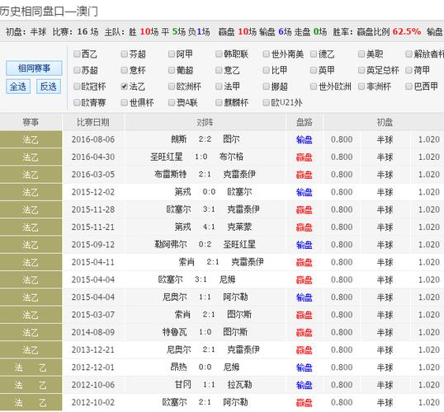Screen dimensions: 444x412
Task: Click 法乙 league cell in 2016-08-06 row
Action: [x=31, y=140]
